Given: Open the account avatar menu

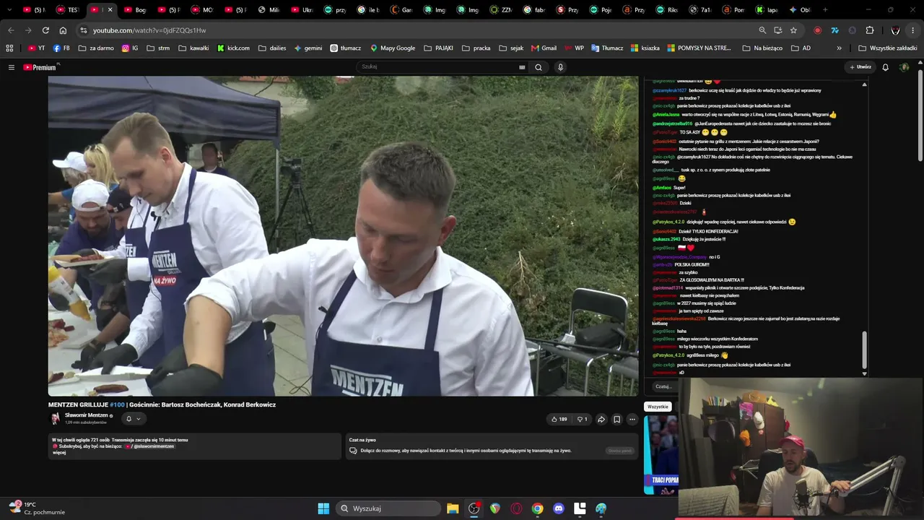Looking at the screenshot, I should coord(905,67).
